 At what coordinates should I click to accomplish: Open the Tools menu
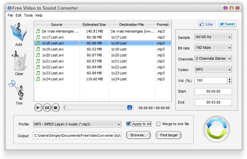(28, 15)
